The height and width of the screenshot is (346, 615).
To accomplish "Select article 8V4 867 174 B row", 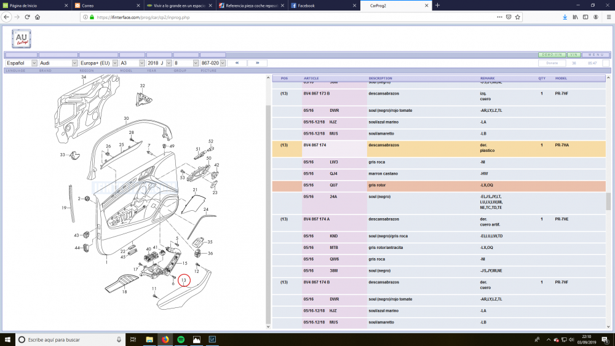I will coord(439,285).
